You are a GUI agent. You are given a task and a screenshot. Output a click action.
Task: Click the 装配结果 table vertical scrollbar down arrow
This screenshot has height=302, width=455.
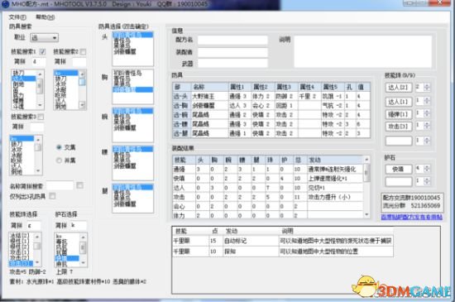pos(366,214)
